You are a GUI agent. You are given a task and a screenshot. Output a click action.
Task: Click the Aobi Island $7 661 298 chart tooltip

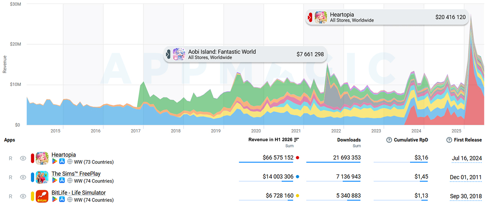tap(245, 54)
